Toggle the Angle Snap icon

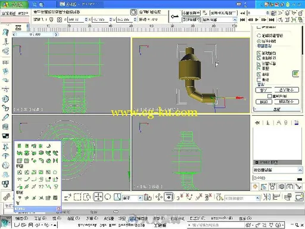coord(189,197)
